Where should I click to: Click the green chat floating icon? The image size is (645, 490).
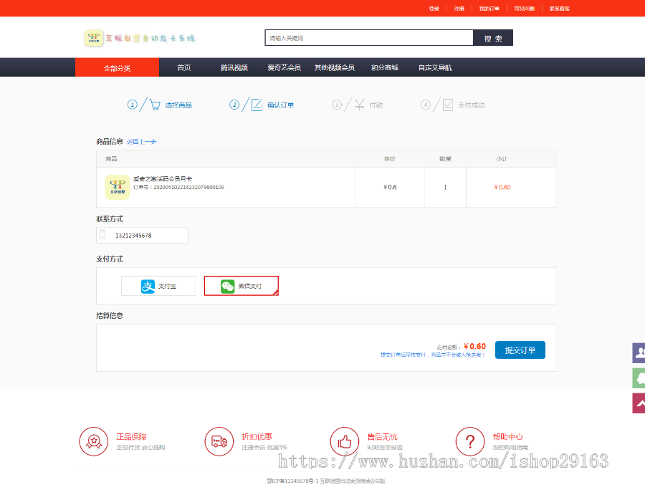pyautogui.click(x=639, y=378)
